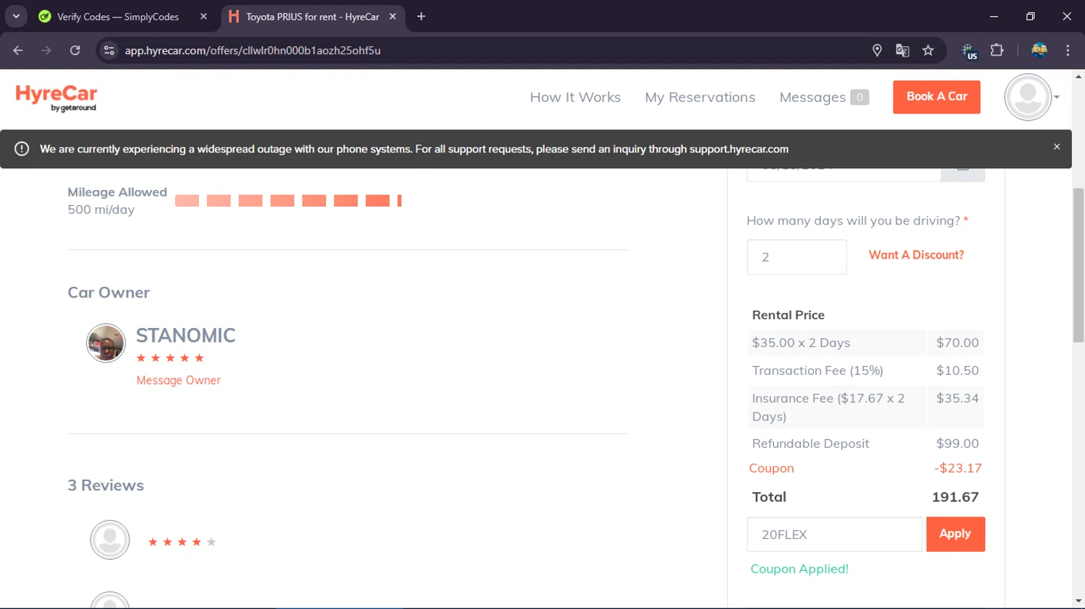
Task: Click the Total 191.67 amount
Action: click(x=955, y=497)
